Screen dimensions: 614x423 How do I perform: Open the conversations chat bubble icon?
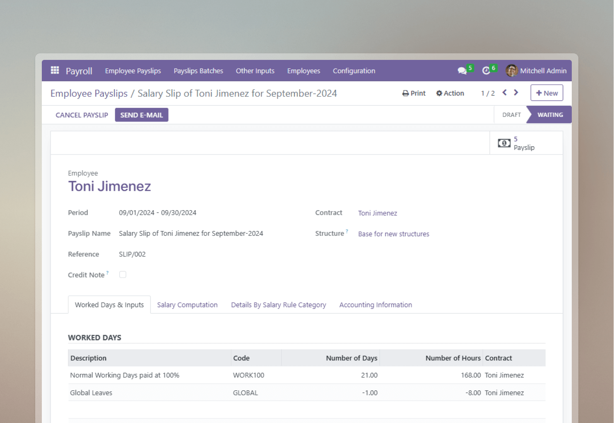[x=462, y=71]
